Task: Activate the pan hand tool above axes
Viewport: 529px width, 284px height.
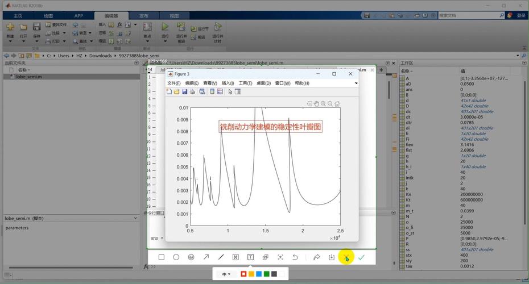Action: tap(316, 104)
